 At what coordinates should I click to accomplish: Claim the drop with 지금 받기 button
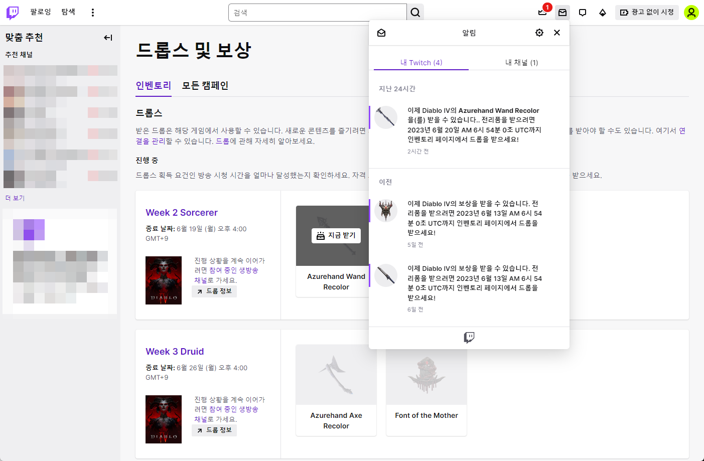click(336, 235)
